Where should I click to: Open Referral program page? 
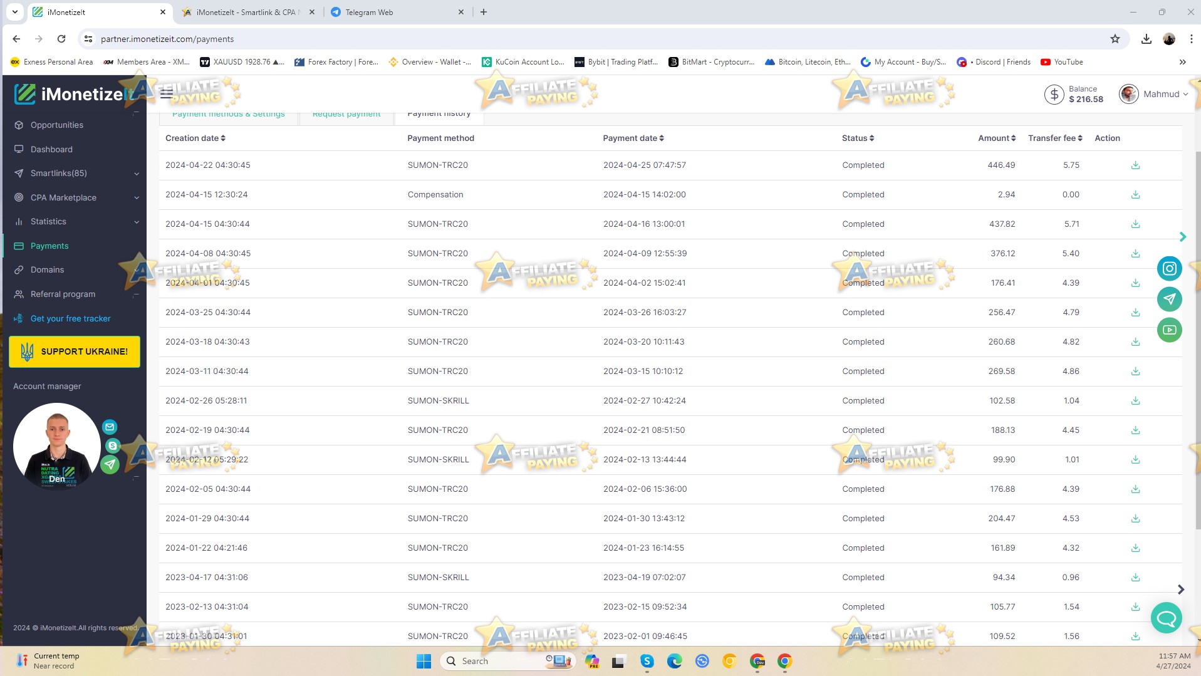pyautogui.click(x=63, y=294)
